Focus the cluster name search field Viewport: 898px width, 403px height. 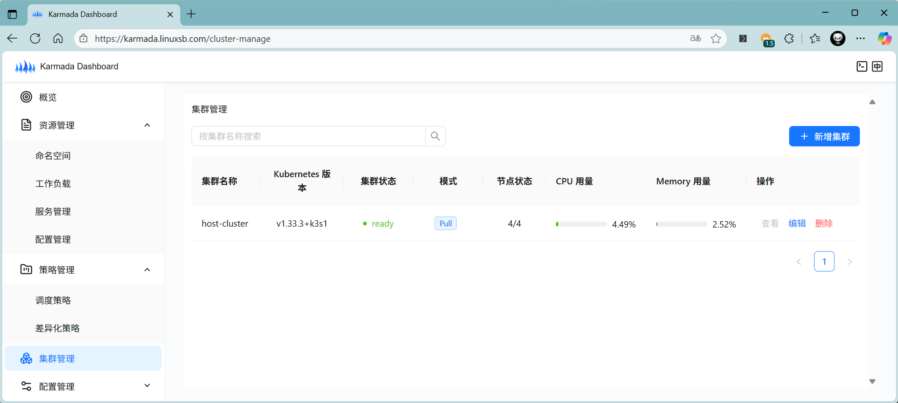308,136
